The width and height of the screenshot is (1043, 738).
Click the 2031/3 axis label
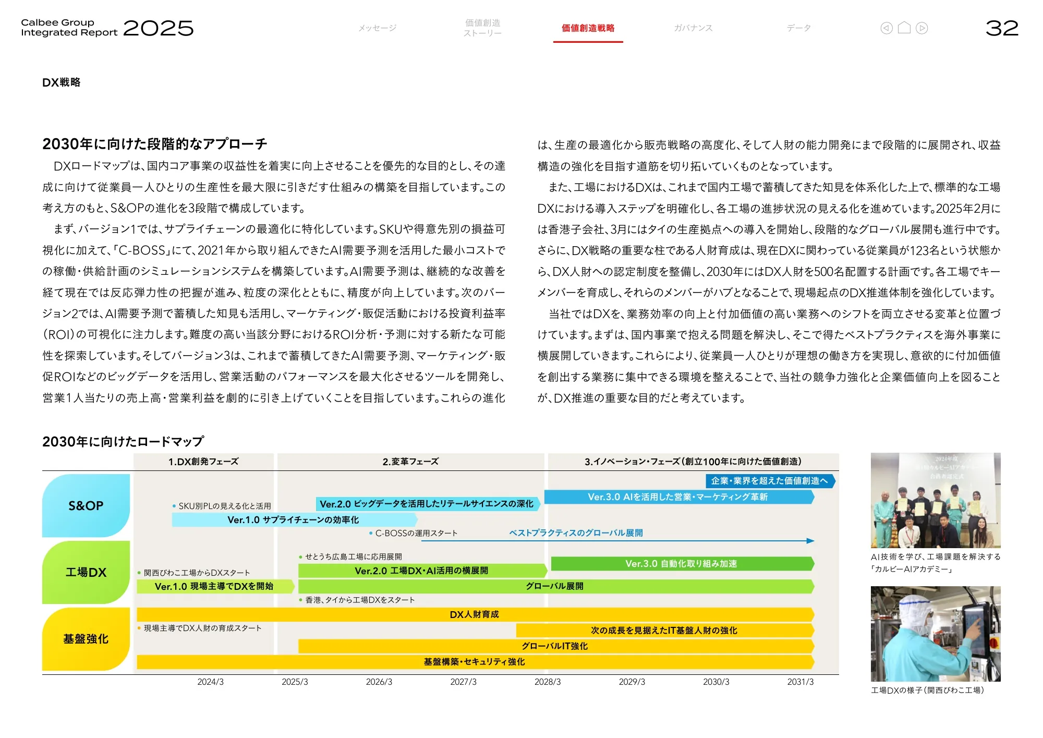801,682
